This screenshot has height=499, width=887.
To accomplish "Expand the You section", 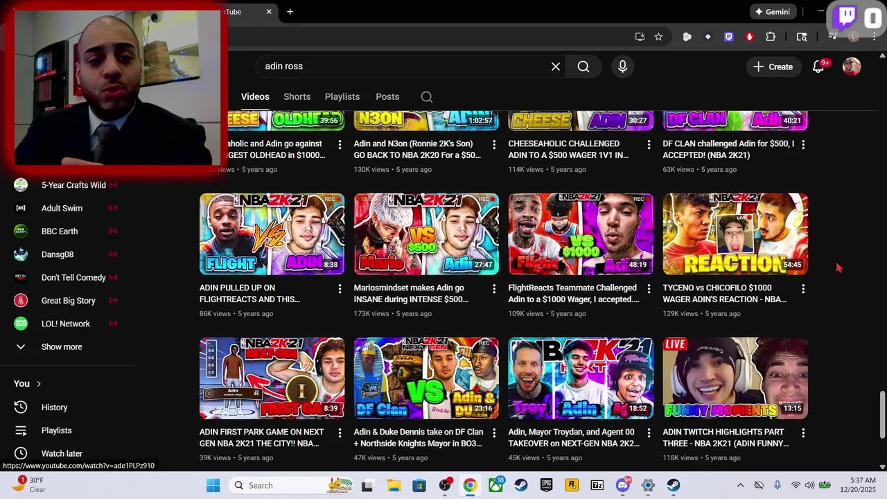I will 28,383.
